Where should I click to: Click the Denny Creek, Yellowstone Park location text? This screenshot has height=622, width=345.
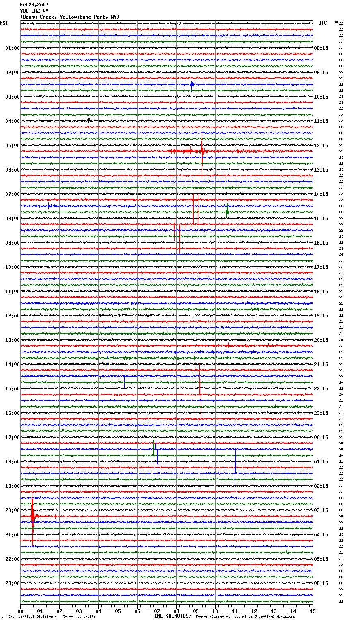[70, 17]
